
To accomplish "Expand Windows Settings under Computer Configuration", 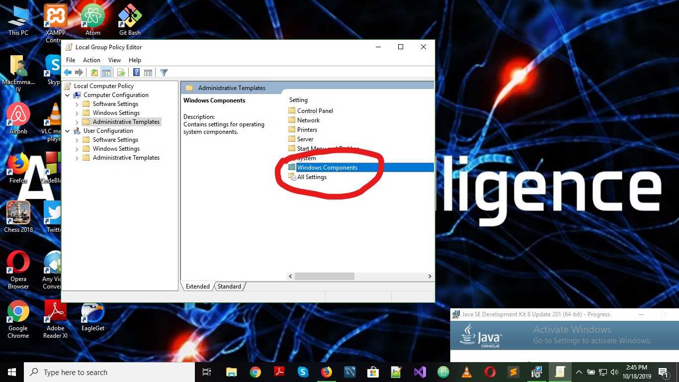I will point(77,113).
